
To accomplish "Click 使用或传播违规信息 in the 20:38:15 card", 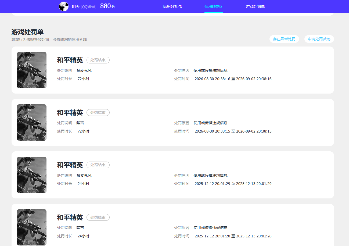I will click(x=211, y=123).
